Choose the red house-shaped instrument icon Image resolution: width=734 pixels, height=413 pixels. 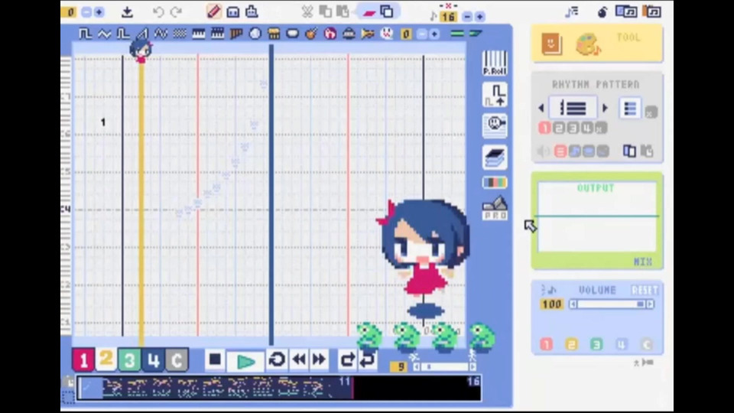tap(330, 34)
